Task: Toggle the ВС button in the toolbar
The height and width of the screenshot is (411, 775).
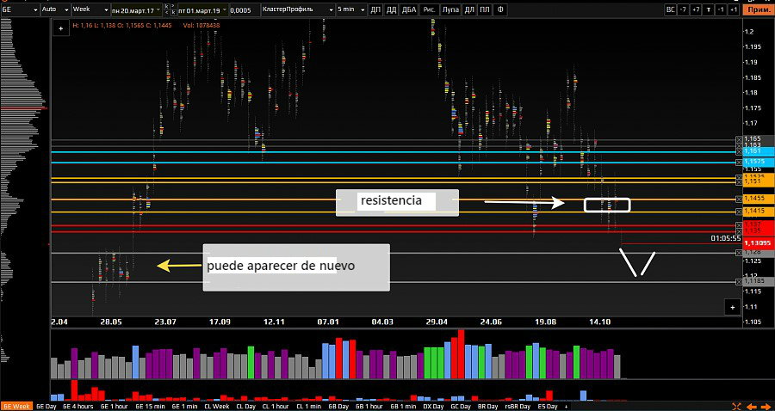Action: (x=671, y=9)
